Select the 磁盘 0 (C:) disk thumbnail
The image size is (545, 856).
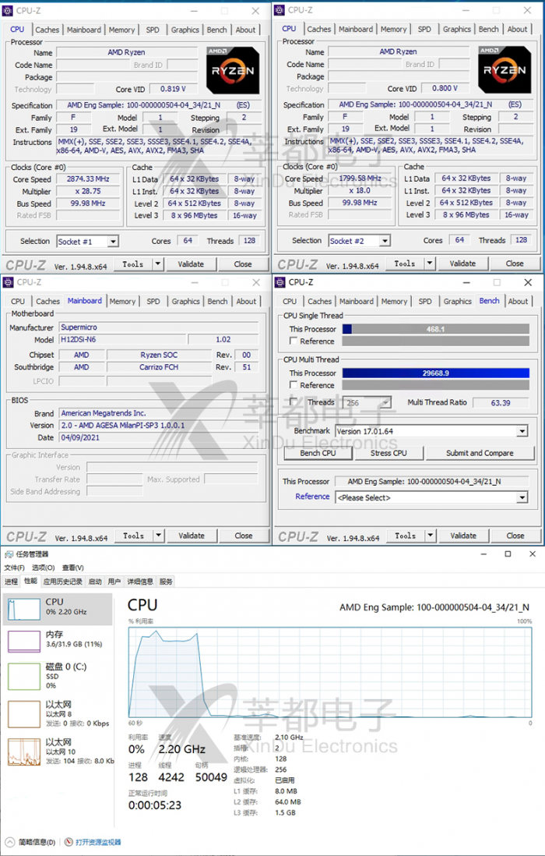(x=23, y=675)
